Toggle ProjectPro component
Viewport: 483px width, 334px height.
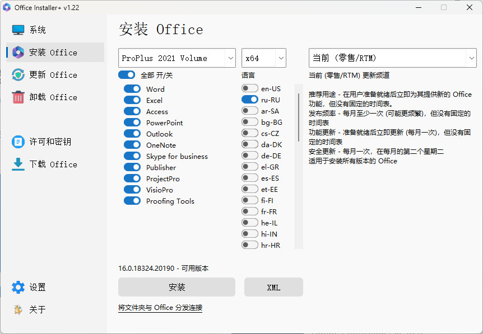point(132,178)
